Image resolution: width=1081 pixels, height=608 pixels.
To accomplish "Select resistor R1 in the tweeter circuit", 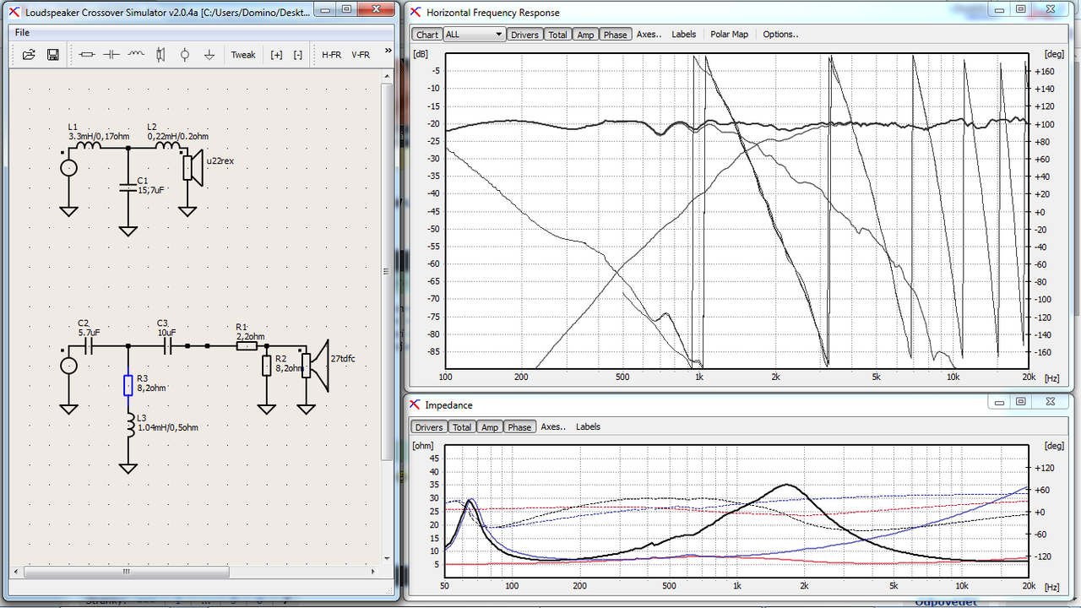I will point(247,345).
